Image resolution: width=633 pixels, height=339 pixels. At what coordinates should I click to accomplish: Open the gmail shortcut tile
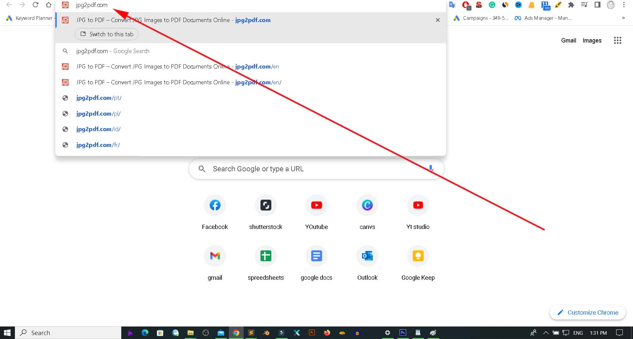click(x=215, y=263)
